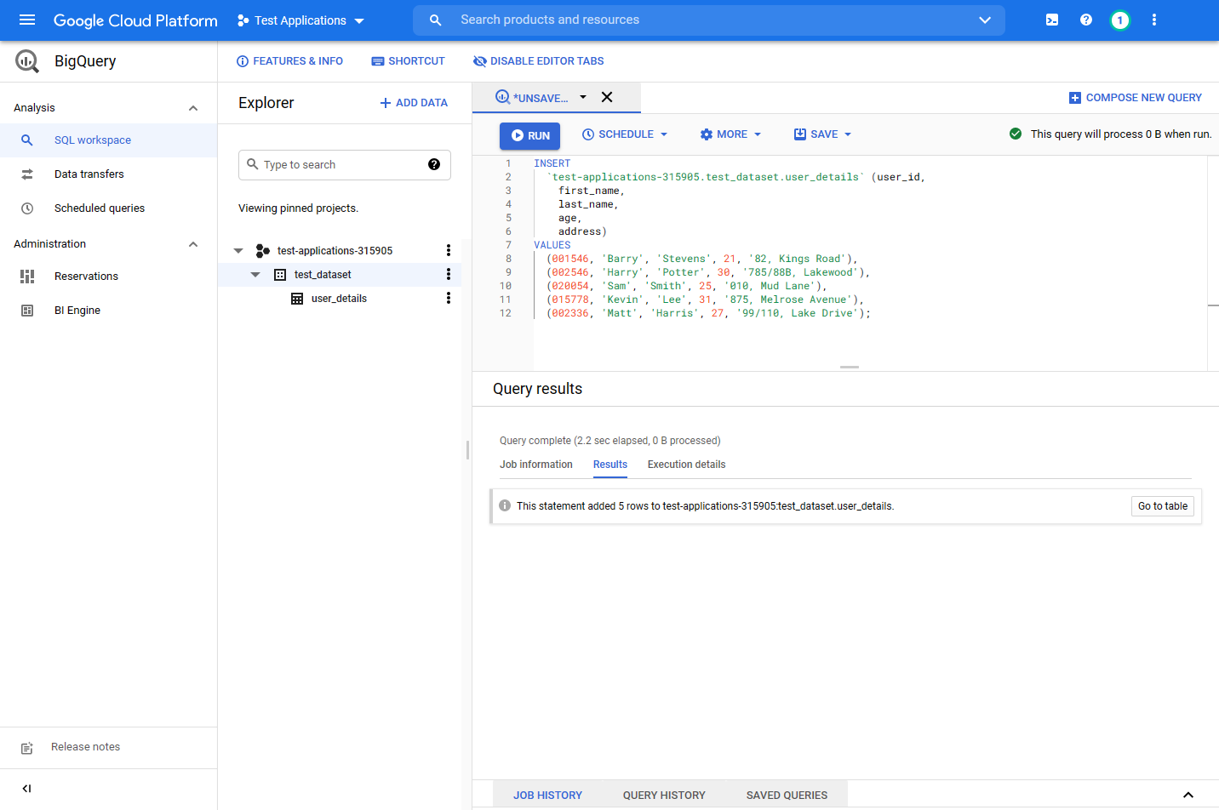The image size is (1219, 810).
Task: Switch to the Execution details tab
Action: (x=686, y=465)
